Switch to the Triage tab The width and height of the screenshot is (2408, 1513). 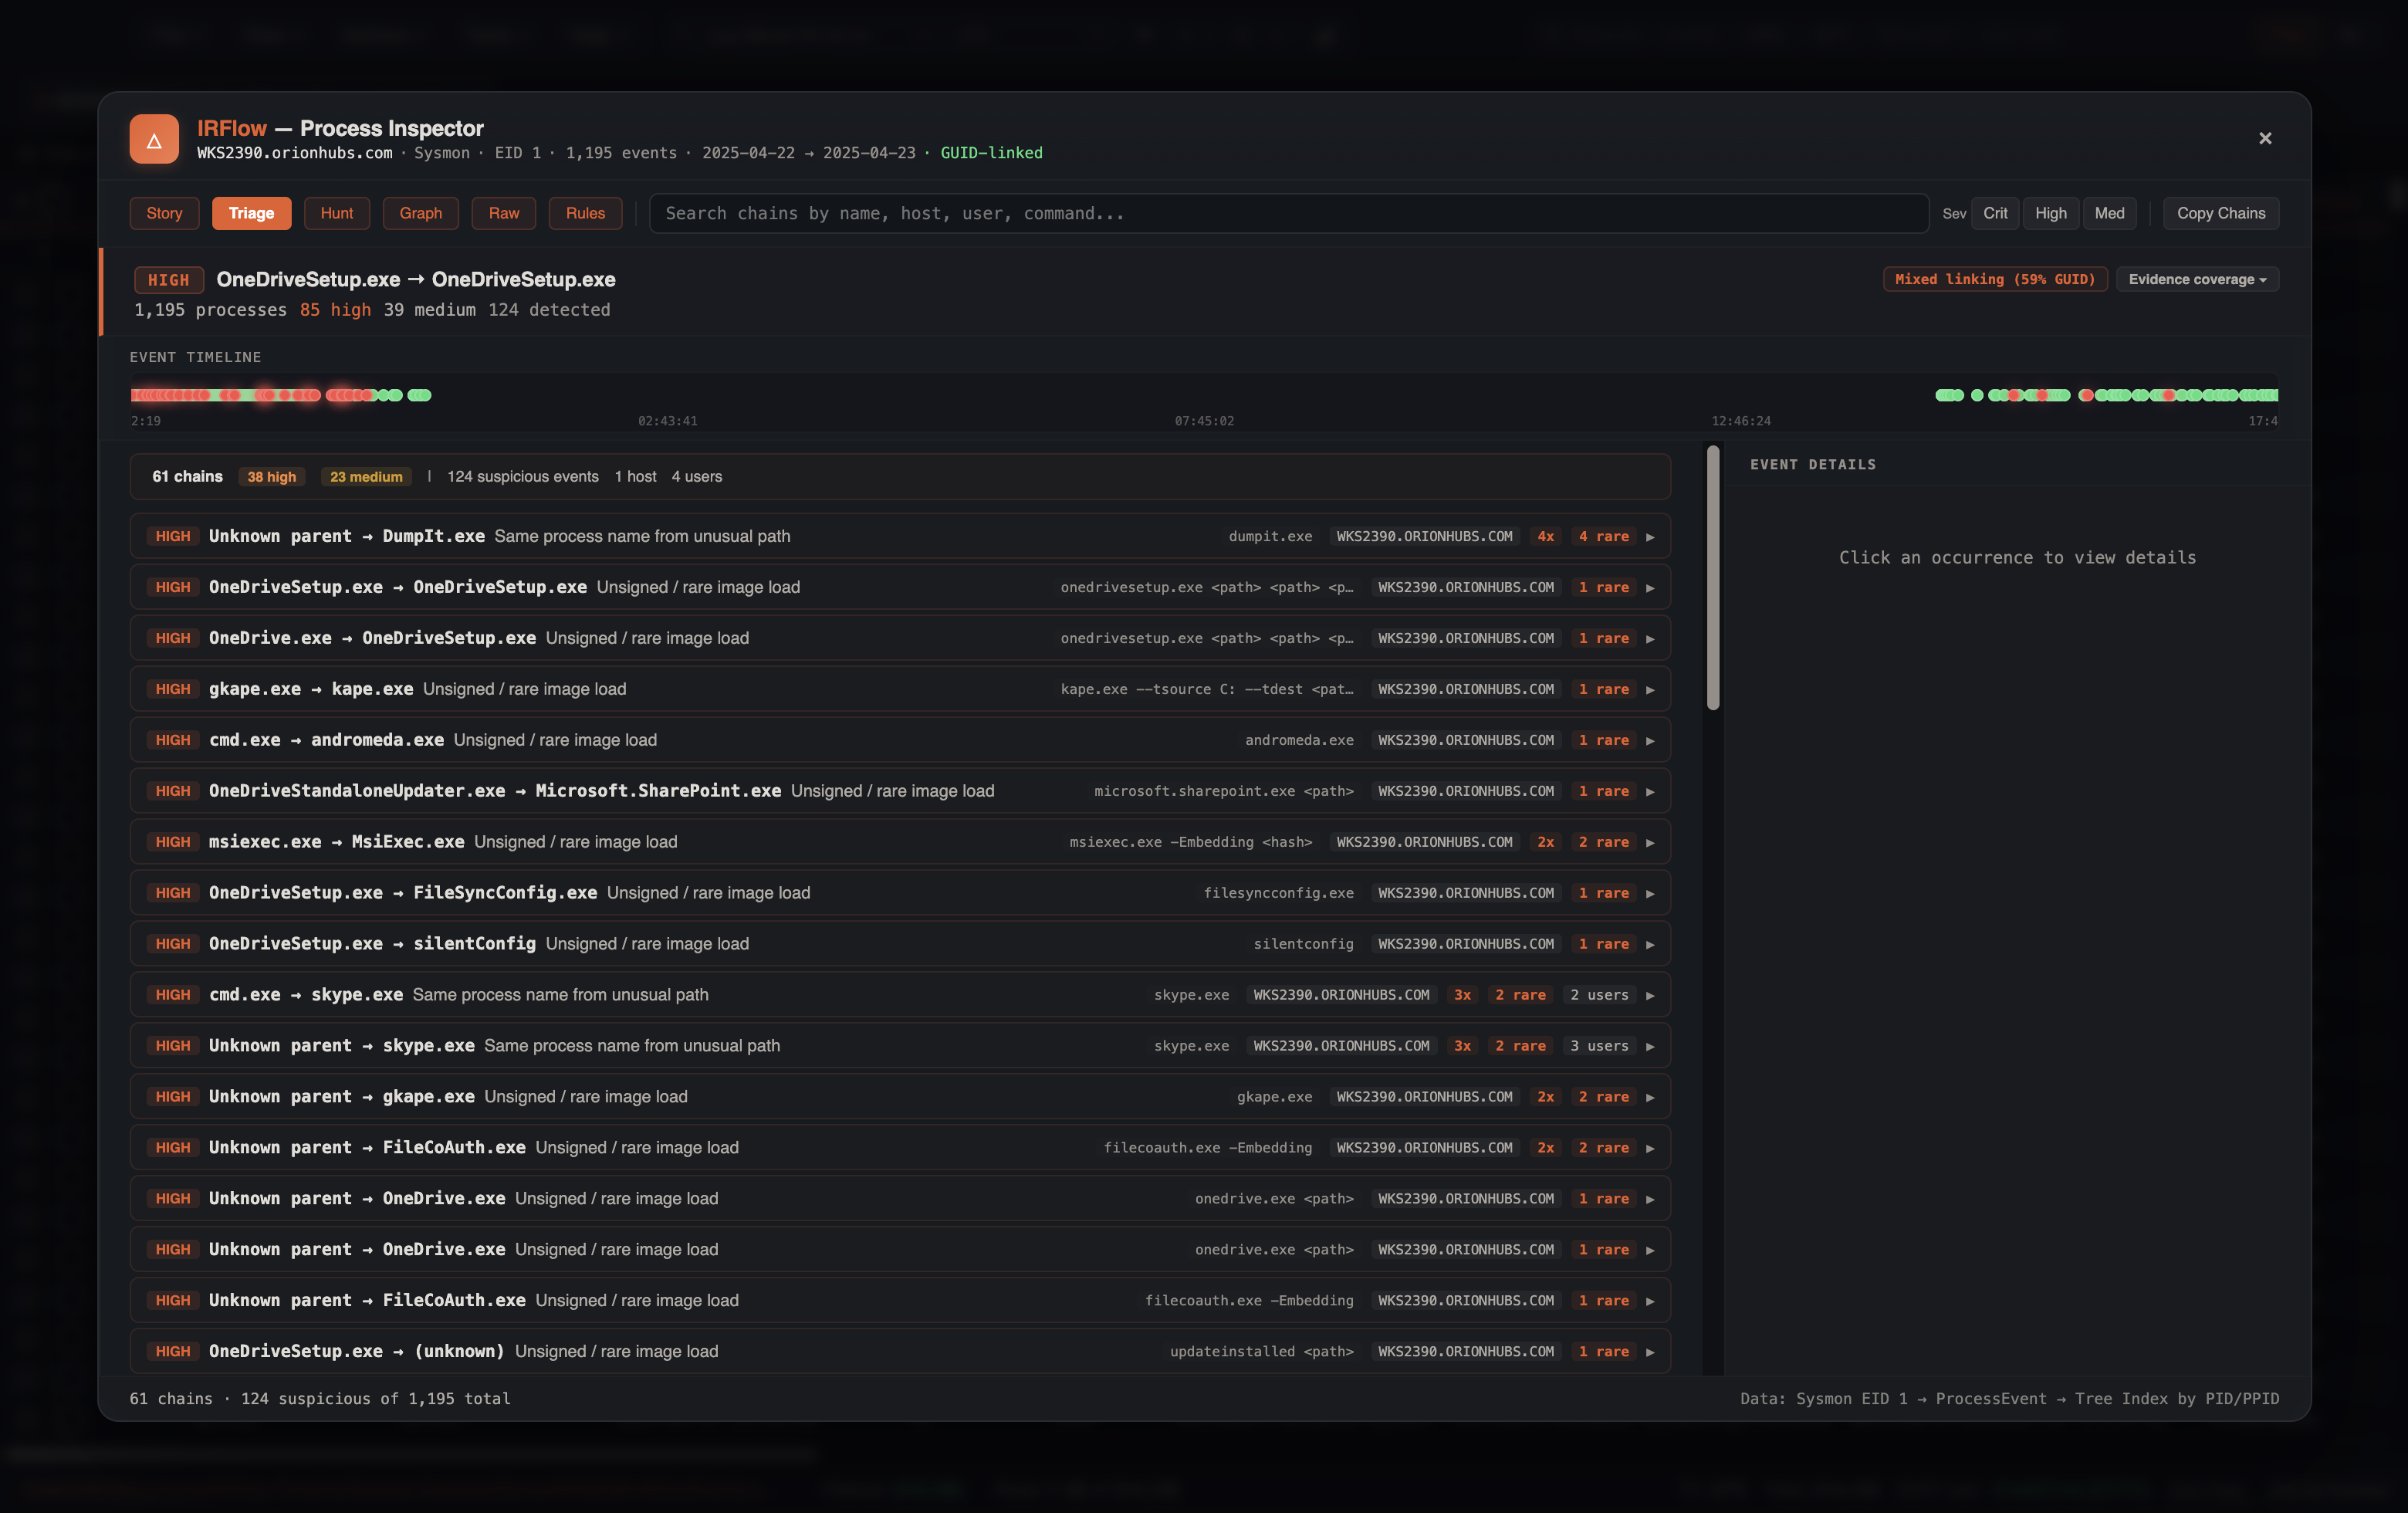tap(251, 213)
